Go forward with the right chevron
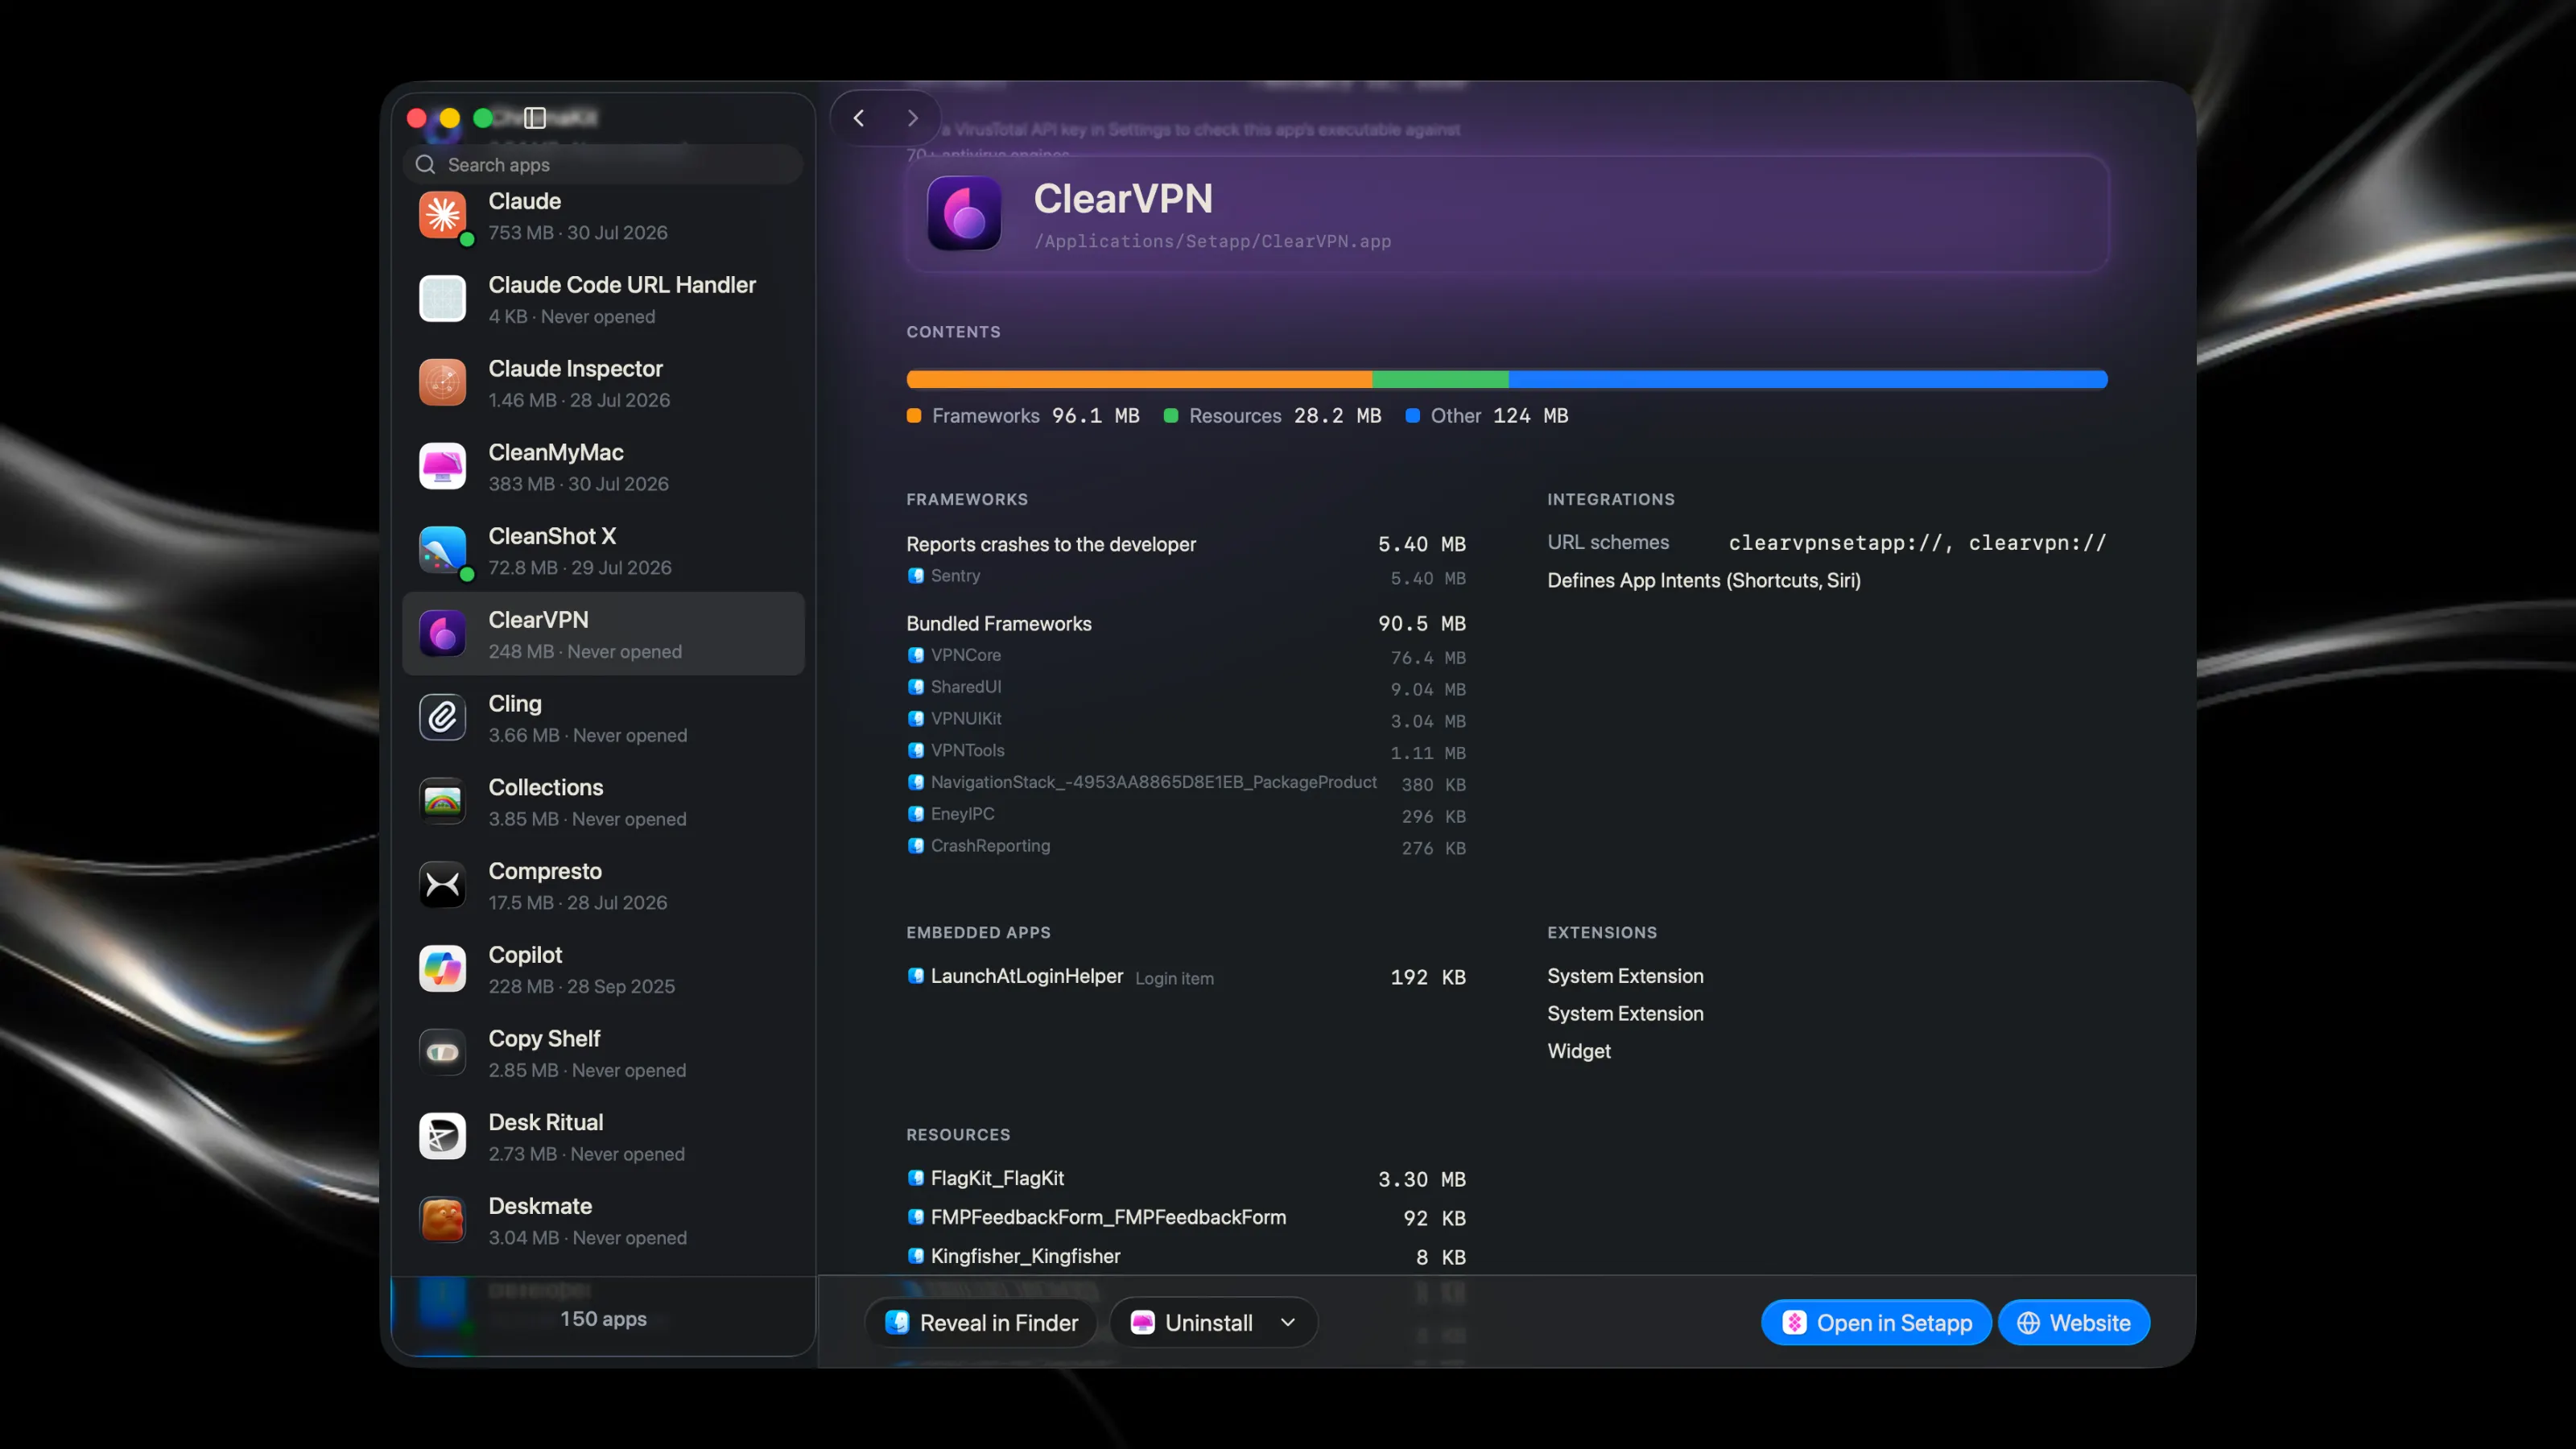Image resolution: width=2576 pixels, height=1449 pixels. (912, 118)
